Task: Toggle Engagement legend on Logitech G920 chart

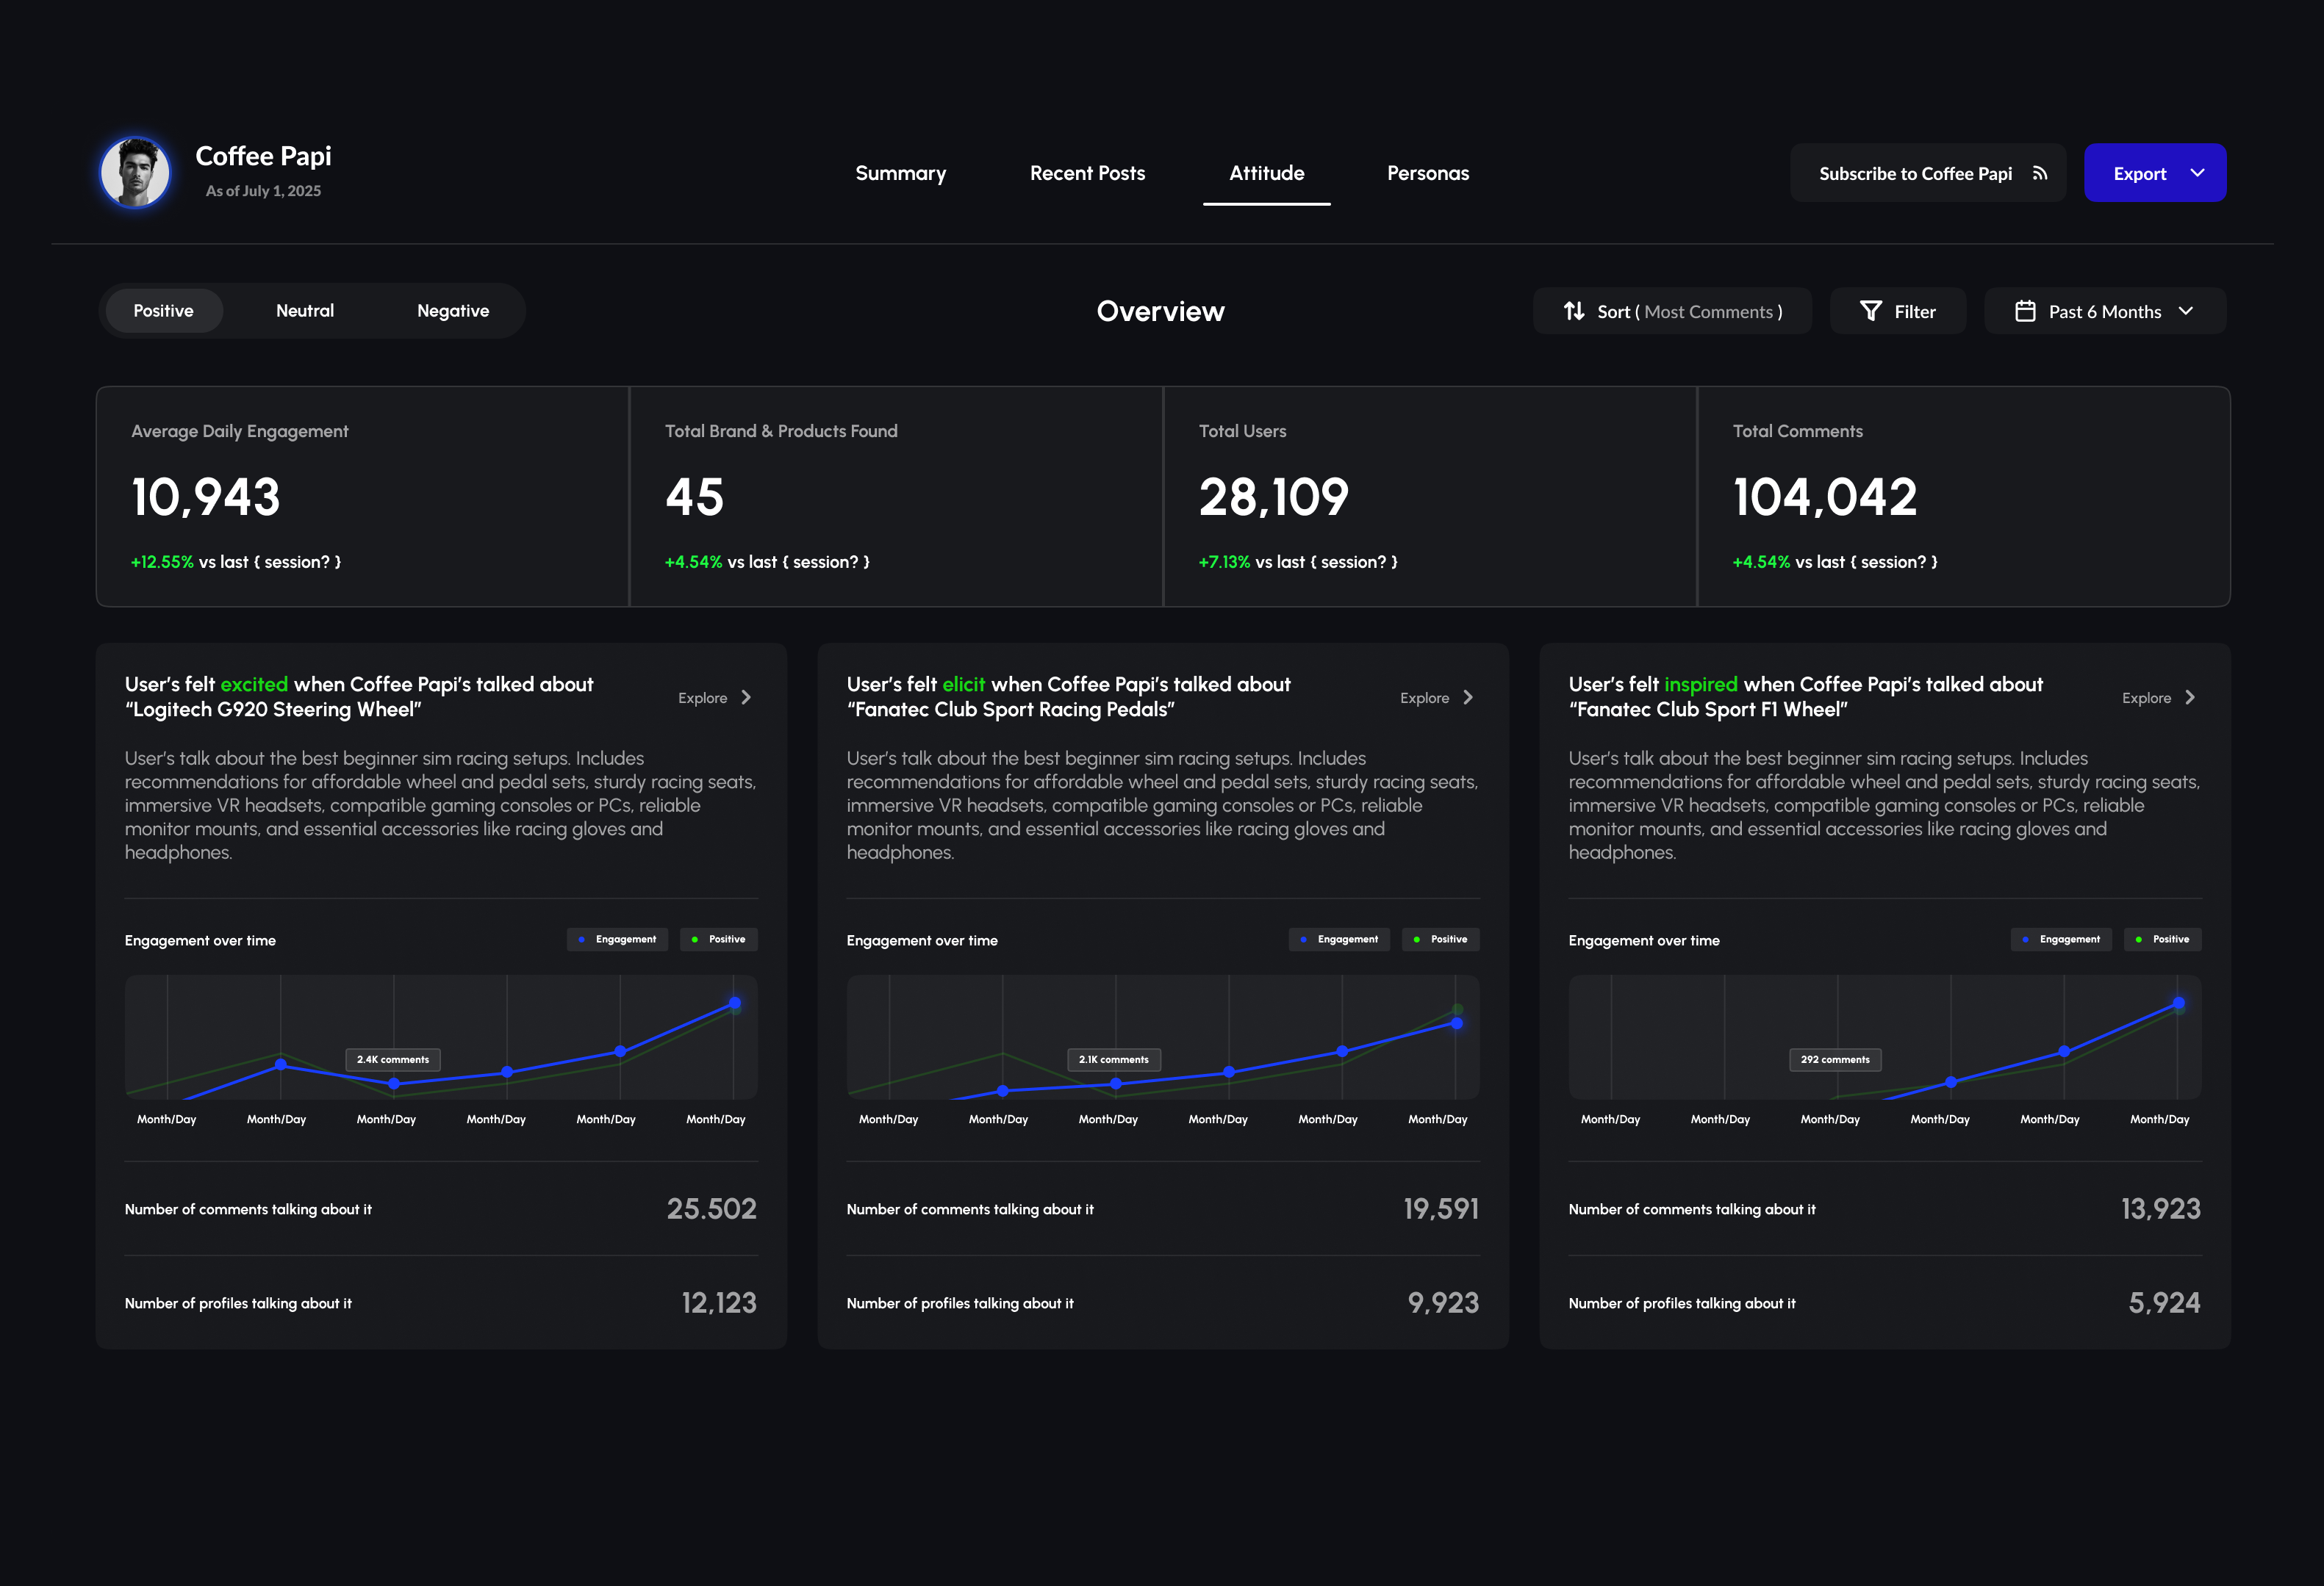Action: click(617, 940)
